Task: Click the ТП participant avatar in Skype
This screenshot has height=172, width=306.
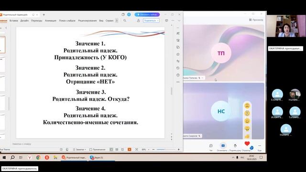Action: (221, 53)
